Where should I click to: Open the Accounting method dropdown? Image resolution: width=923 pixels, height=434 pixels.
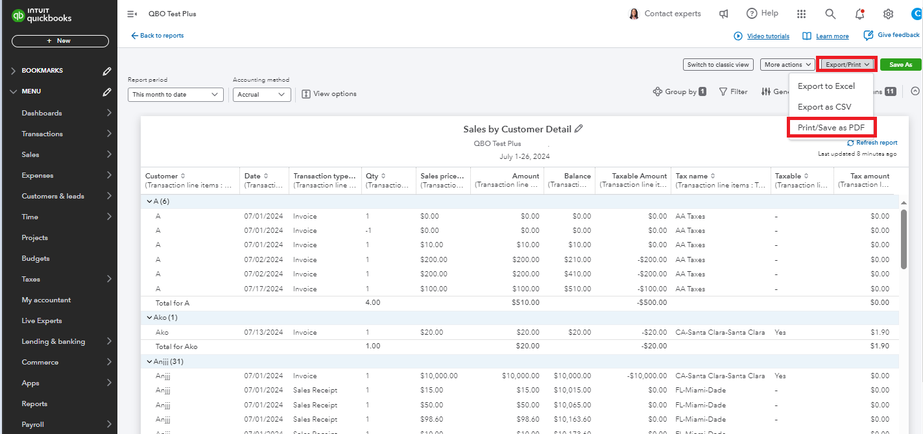tap(261, 95)
